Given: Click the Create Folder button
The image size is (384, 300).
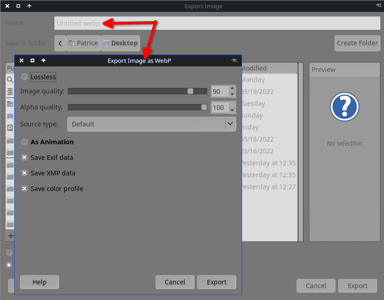Looking at the screenshot, I should [x=357, y=43].
